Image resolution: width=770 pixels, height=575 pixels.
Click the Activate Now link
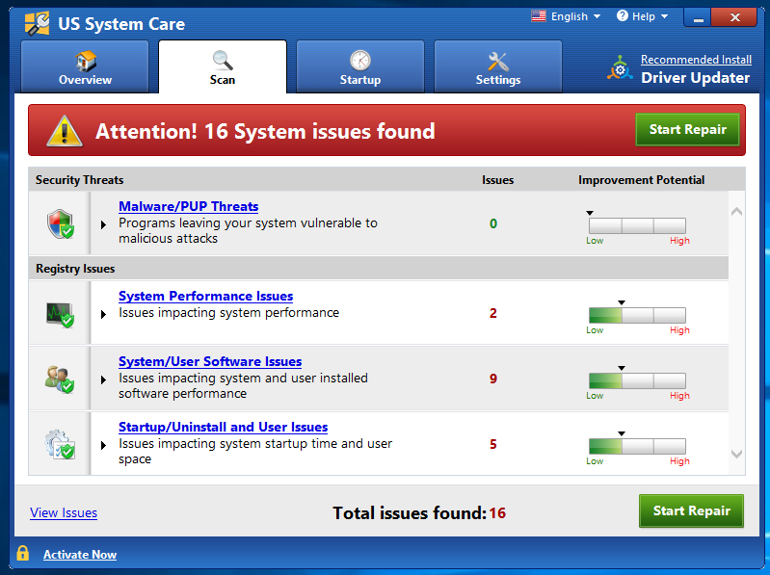tap(80, 555)
